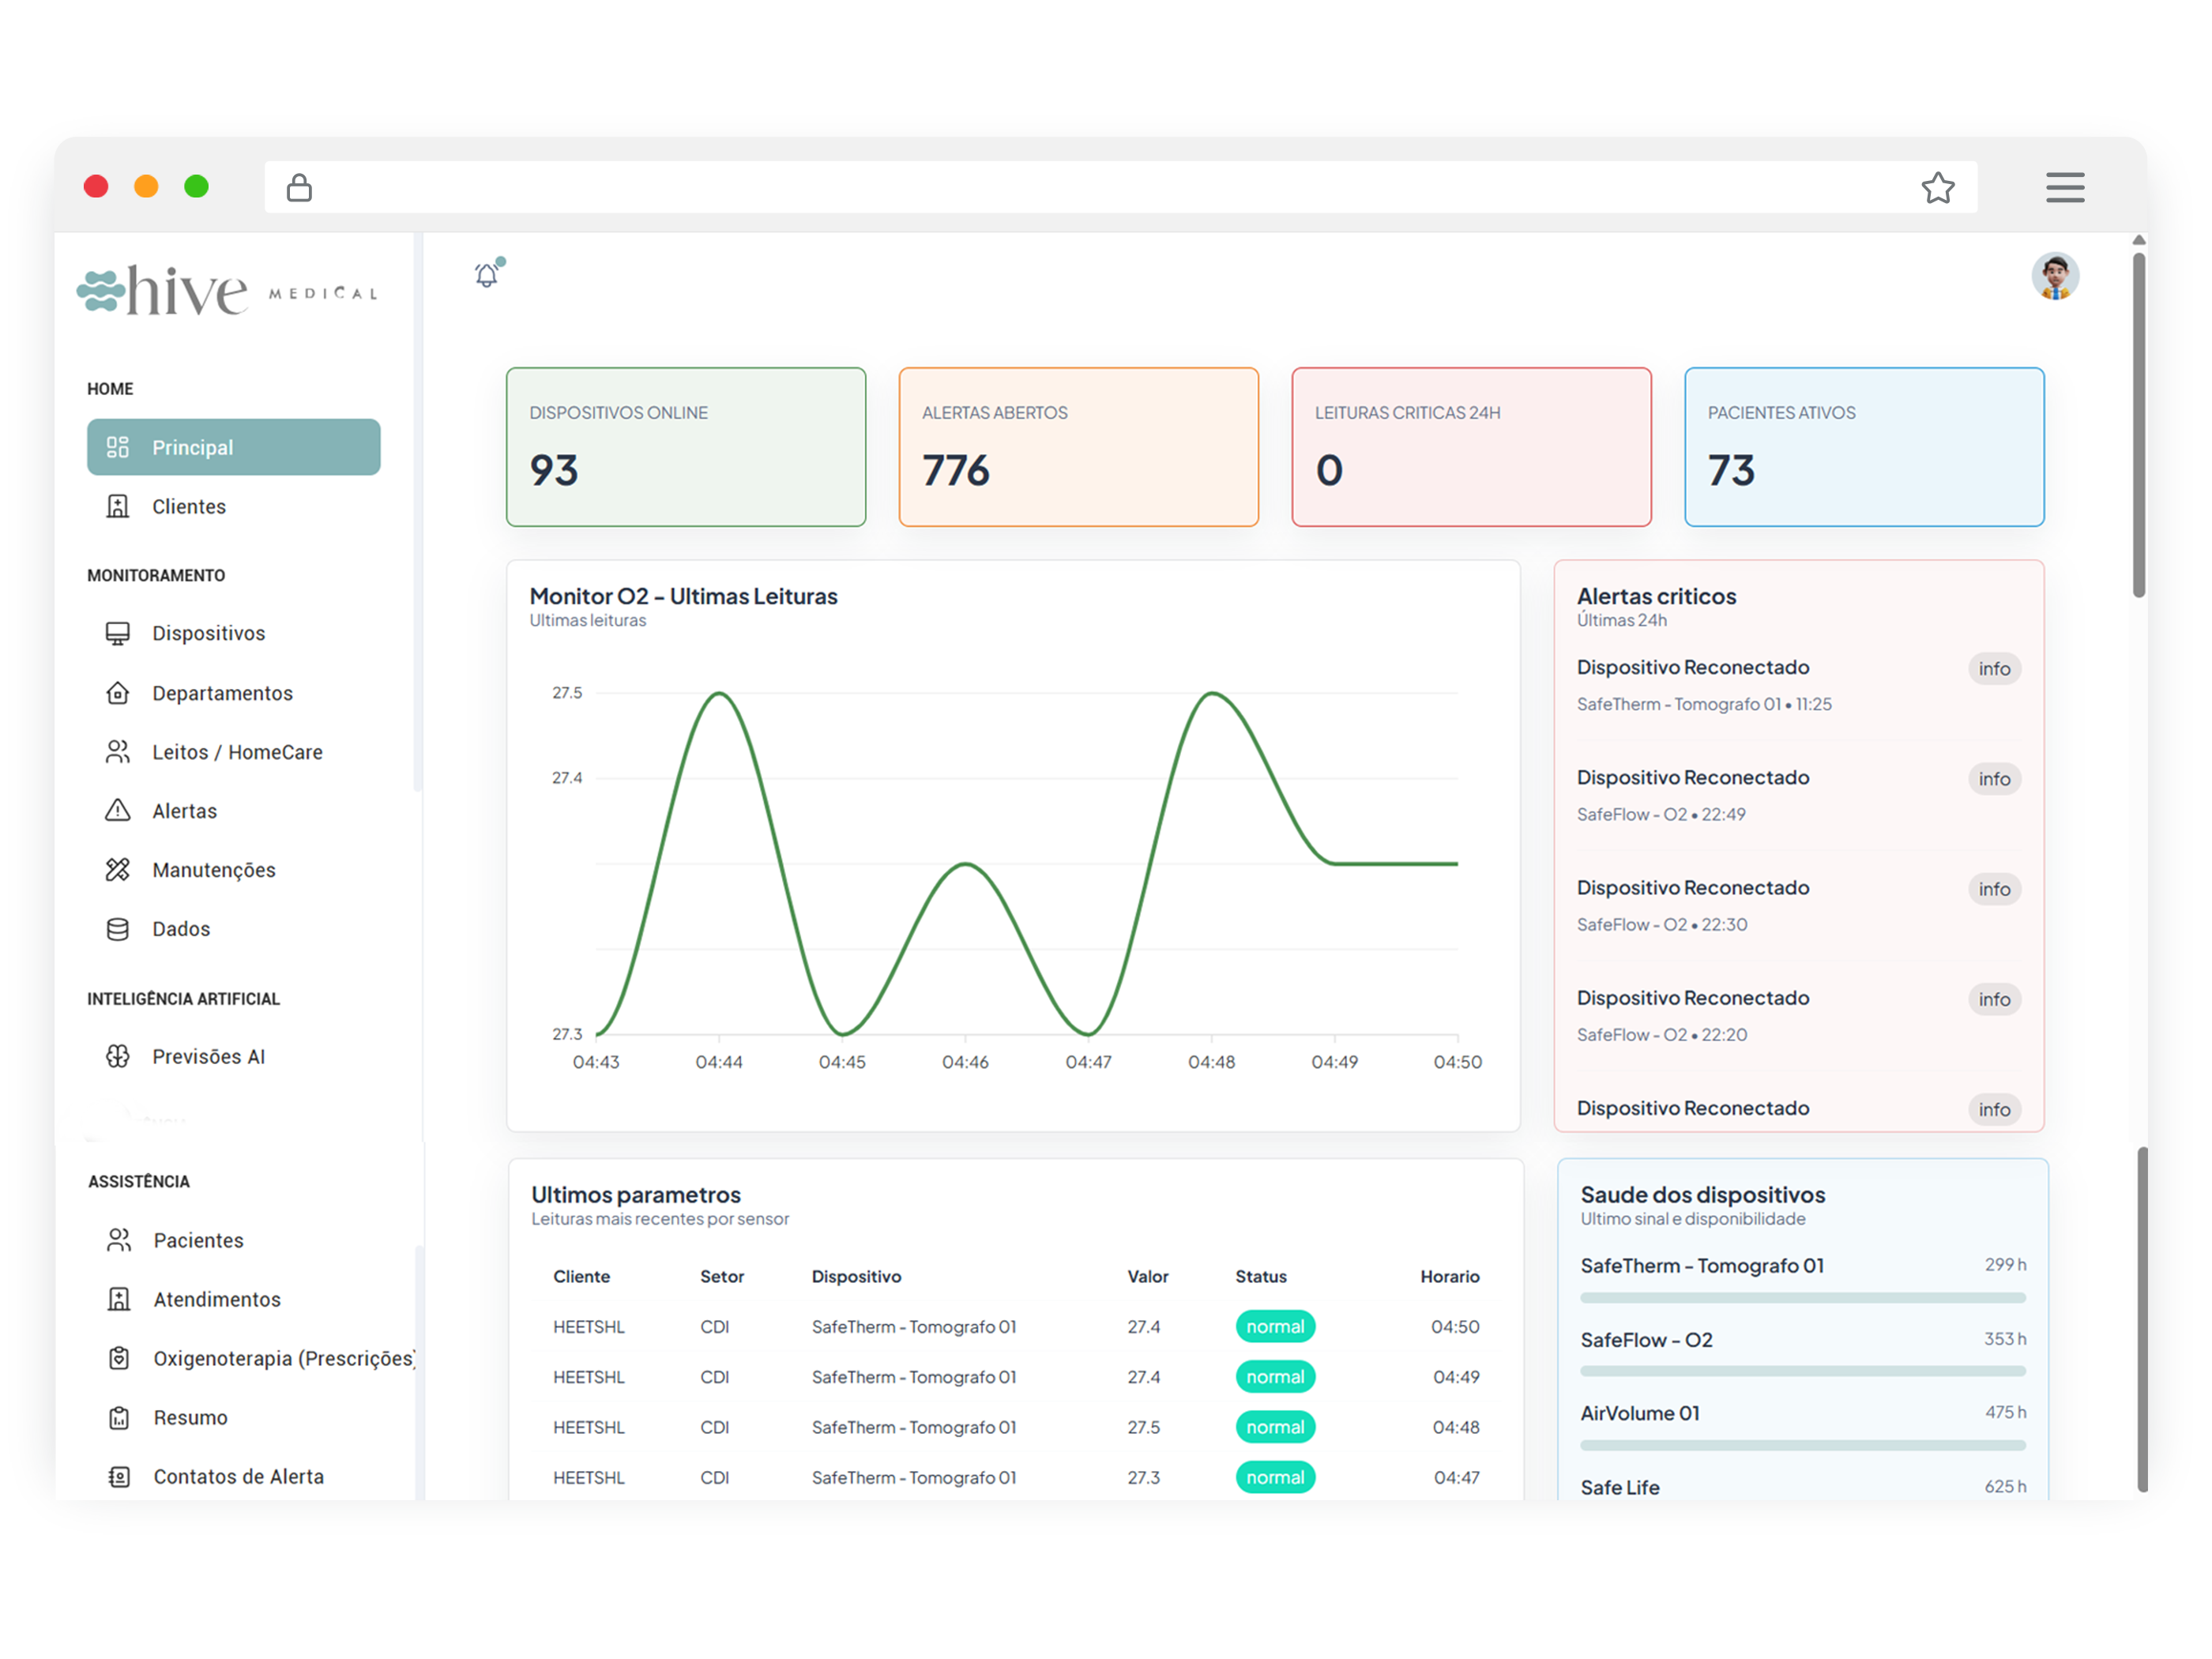This screenshot has width=2212, height=1659.
Task: Click the bookmark star in the browser
Action: click(1938, 187)
